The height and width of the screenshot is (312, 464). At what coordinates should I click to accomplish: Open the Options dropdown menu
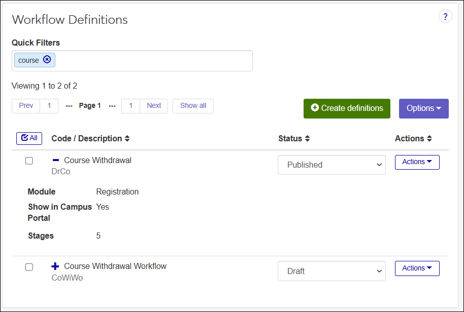coord(423,108)
